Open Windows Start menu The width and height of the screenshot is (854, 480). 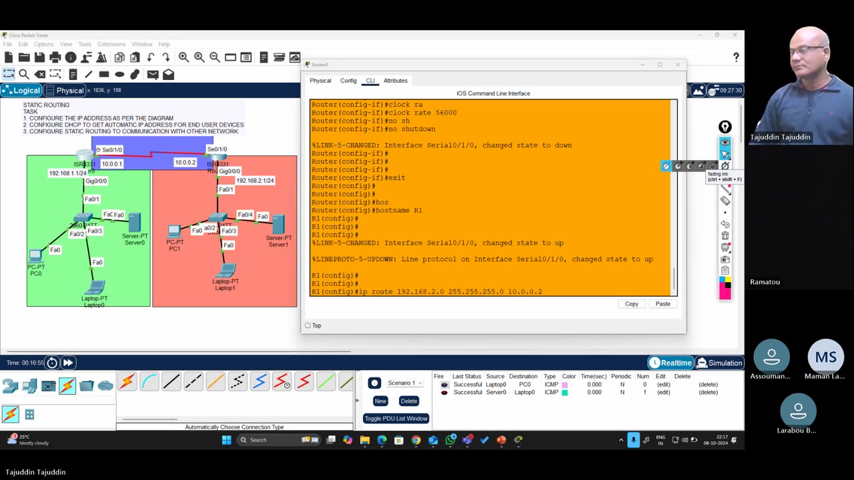[x=226, y=440]
